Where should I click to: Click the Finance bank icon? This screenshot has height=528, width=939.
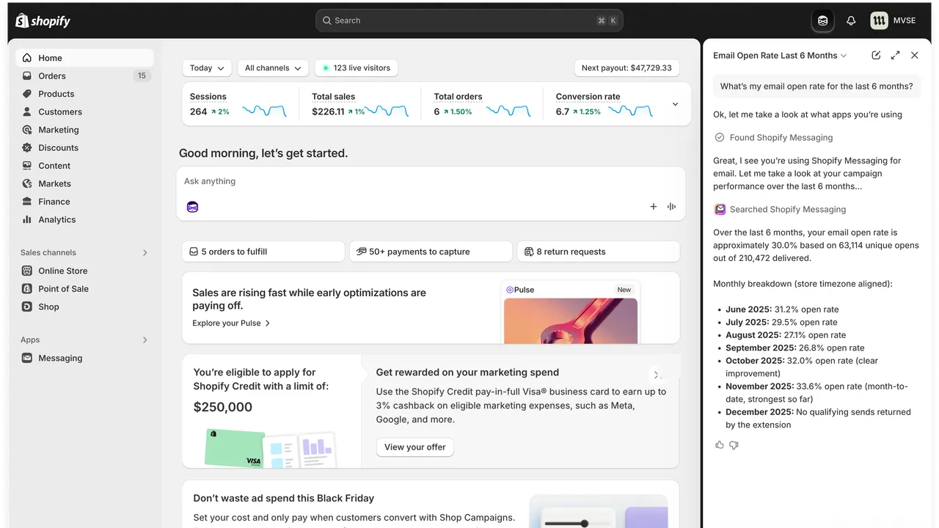(27, 202)
